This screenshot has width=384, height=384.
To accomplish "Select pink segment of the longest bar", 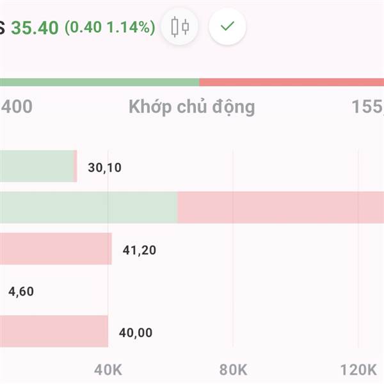I will [x=281, y=207].
